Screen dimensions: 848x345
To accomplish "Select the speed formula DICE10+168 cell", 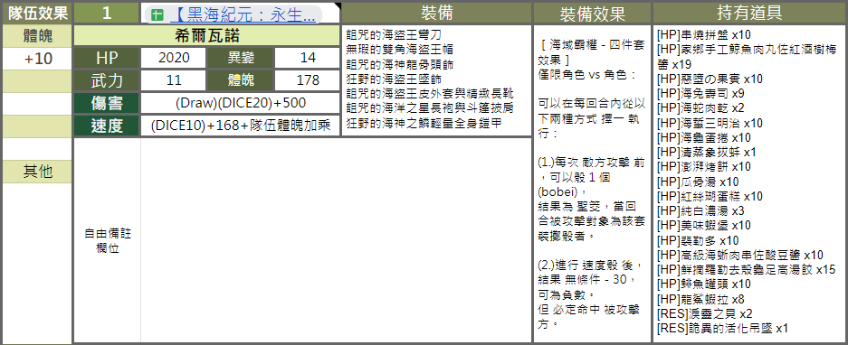I will pos(241,126).
